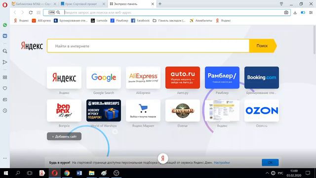Open Авиабилеты bookmark

coord(201,21)
